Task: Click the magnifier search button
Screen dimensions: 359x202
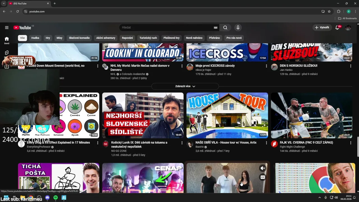Action: (225, 27)
